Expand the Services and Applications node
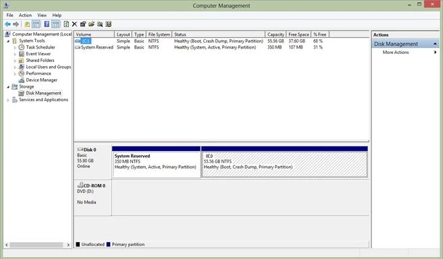 (x=8, y=100)
